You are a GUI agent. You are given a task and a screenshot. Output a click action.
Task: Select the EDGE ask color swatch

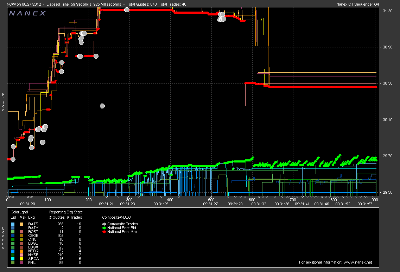[21, 244]
